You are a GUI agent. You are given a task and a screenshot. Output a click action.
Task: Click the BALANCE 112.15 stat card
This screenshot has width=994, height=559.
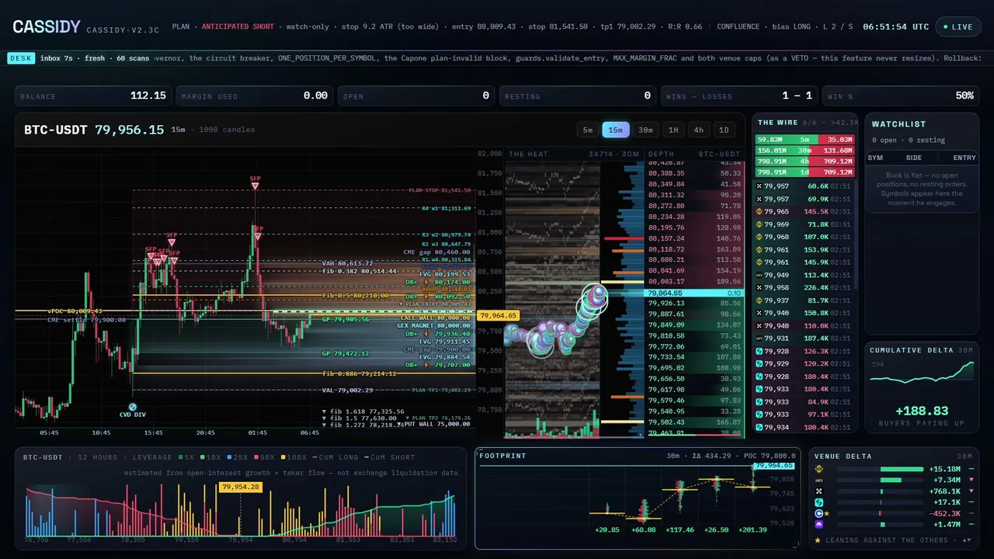point(93,95)
